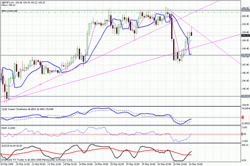Click the time label 21 Mar 05:00
The width and height of the screenshot is (250, 166).
click(38, 164)
